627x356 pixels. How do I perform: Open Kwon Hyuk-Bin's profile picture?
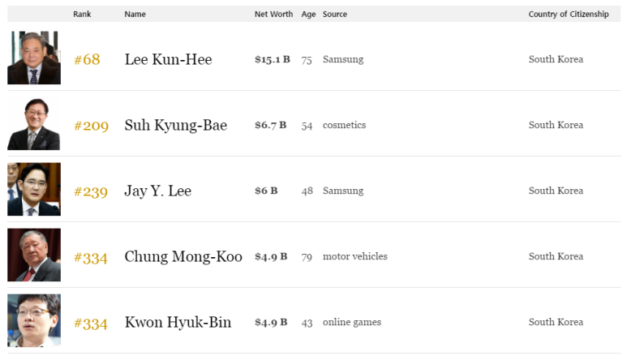coord(34,321)
